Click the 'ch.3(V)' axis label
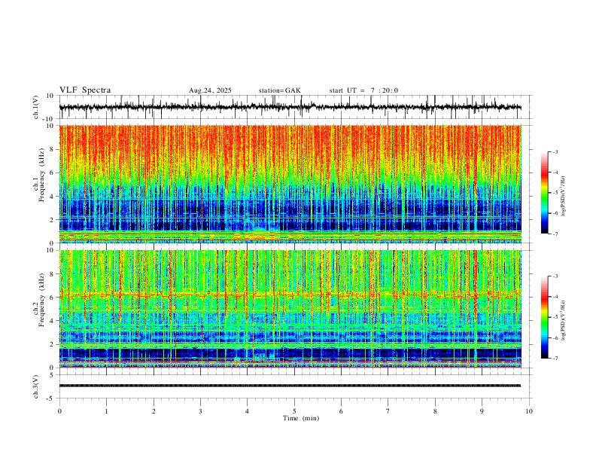The width and height of the screenshot is (596, 461). [x=36, y=387]
